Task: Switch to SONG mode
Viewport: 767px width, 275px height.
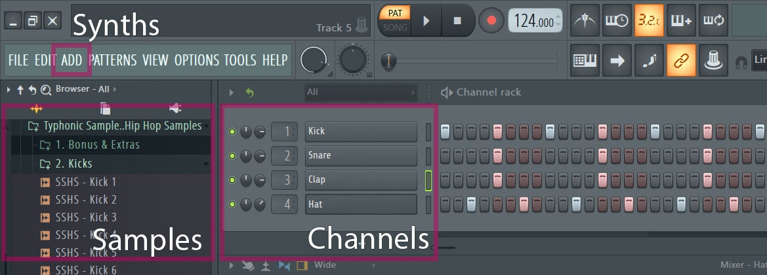Action: (395, 27)
